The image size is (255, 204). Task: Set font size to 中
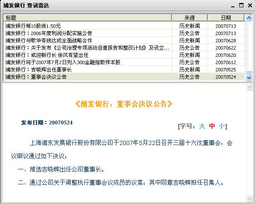click(212, 126)
